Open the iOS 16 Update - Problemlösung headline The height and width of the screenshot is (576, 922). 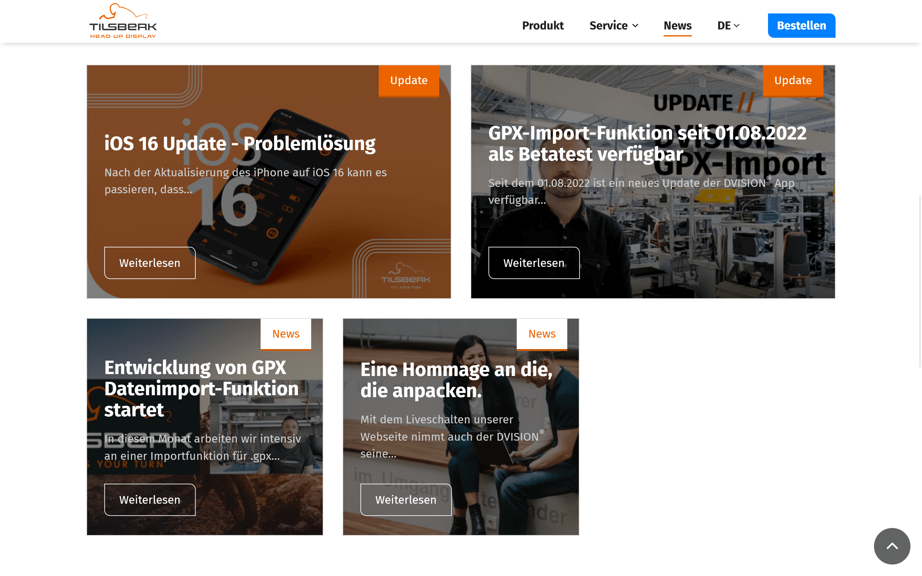240,144
